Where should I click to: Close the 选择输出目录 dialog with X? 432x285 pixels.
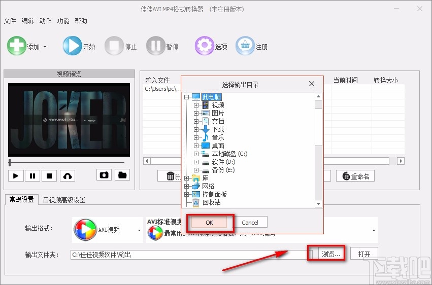coord(312,84)
